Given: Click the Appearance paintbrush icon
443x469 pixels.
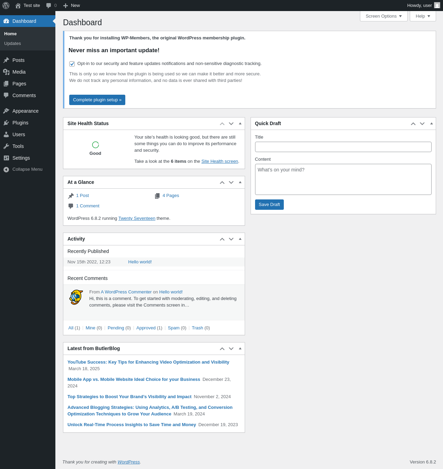Looking at the screenshot, I should point(6,111).
